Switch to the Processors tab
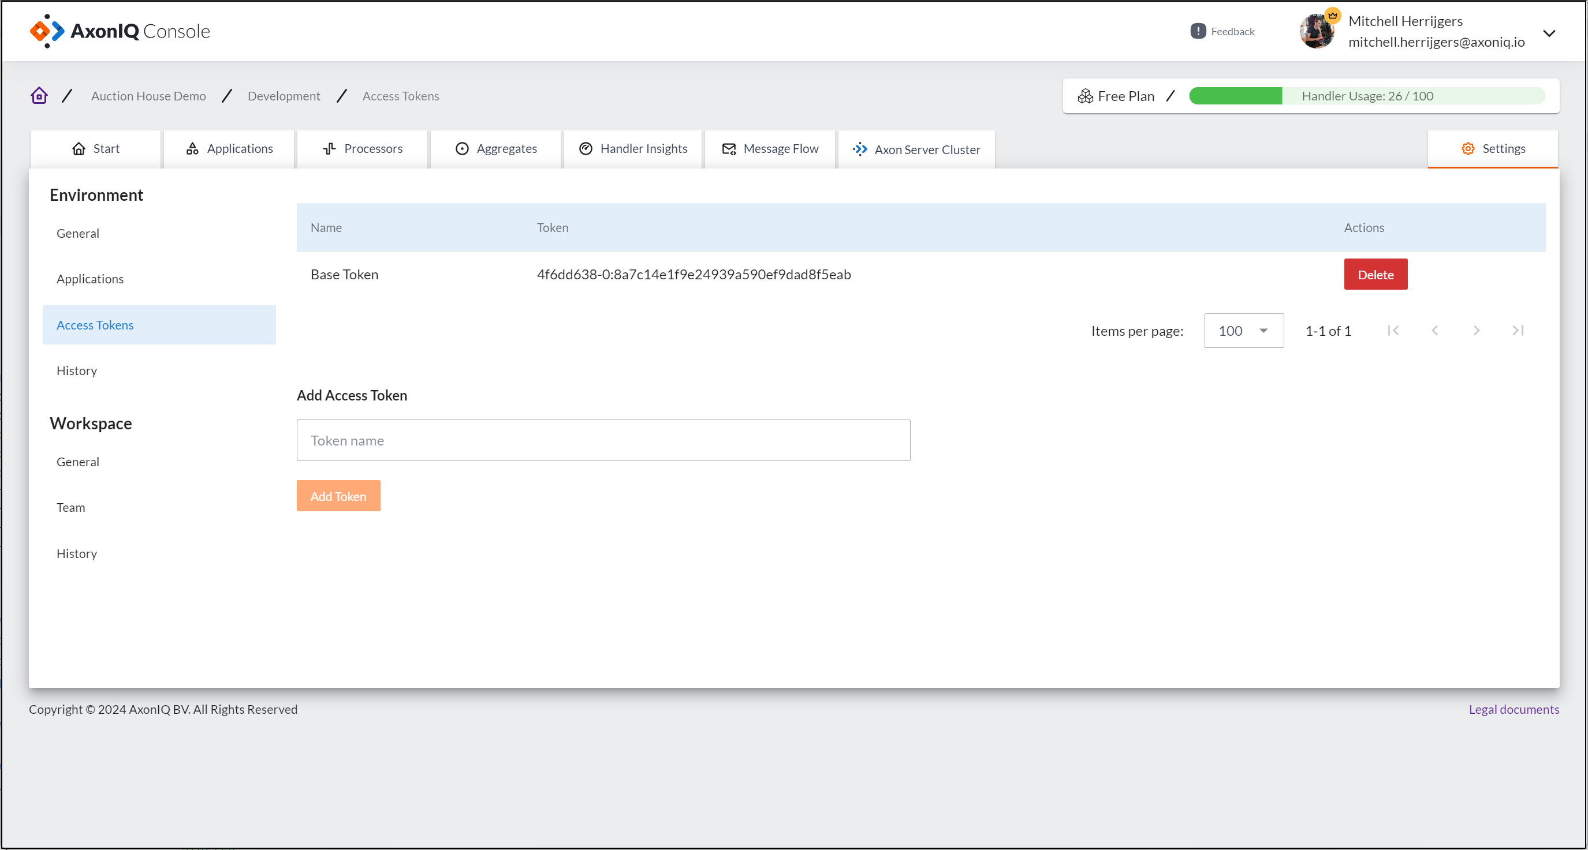The width and height of the screenshot is (1588, 850). pos(363,149)
